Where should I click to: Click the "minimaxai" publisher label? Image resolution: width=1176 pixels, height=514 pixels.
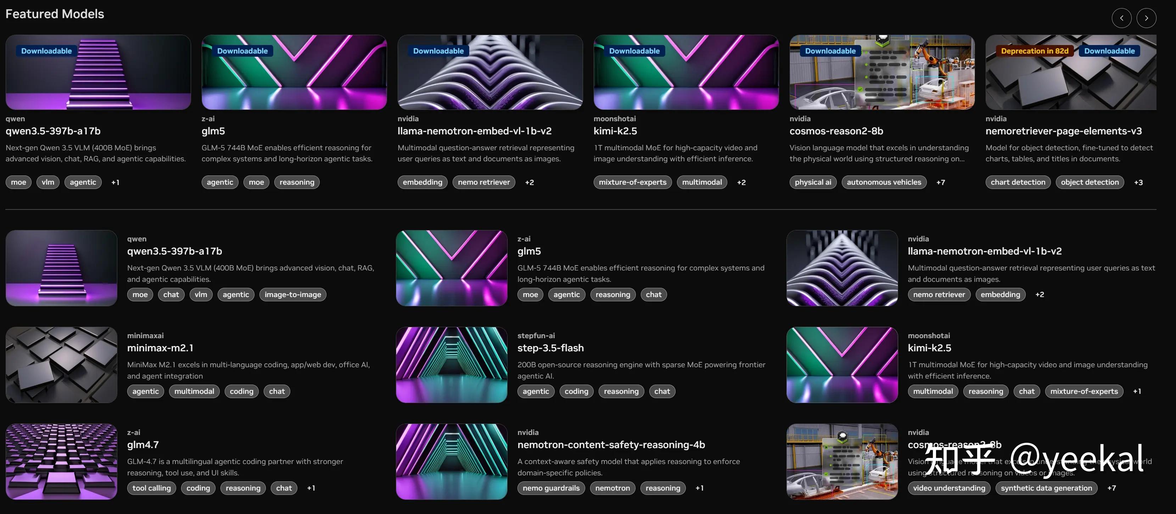(x=145, y=335)
